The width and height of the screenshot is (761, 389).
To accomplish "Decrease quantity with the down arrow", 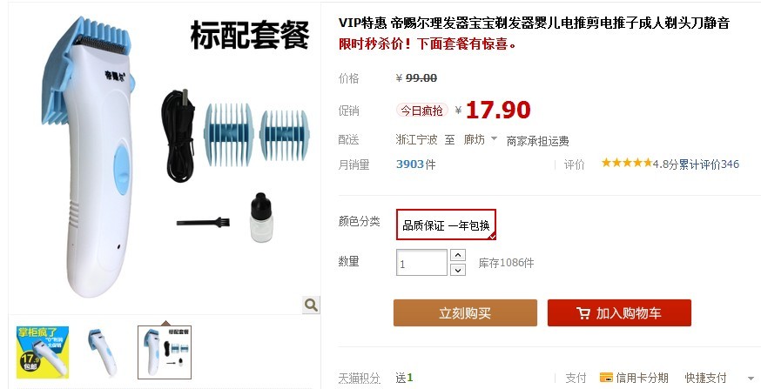I will [458, 270].
